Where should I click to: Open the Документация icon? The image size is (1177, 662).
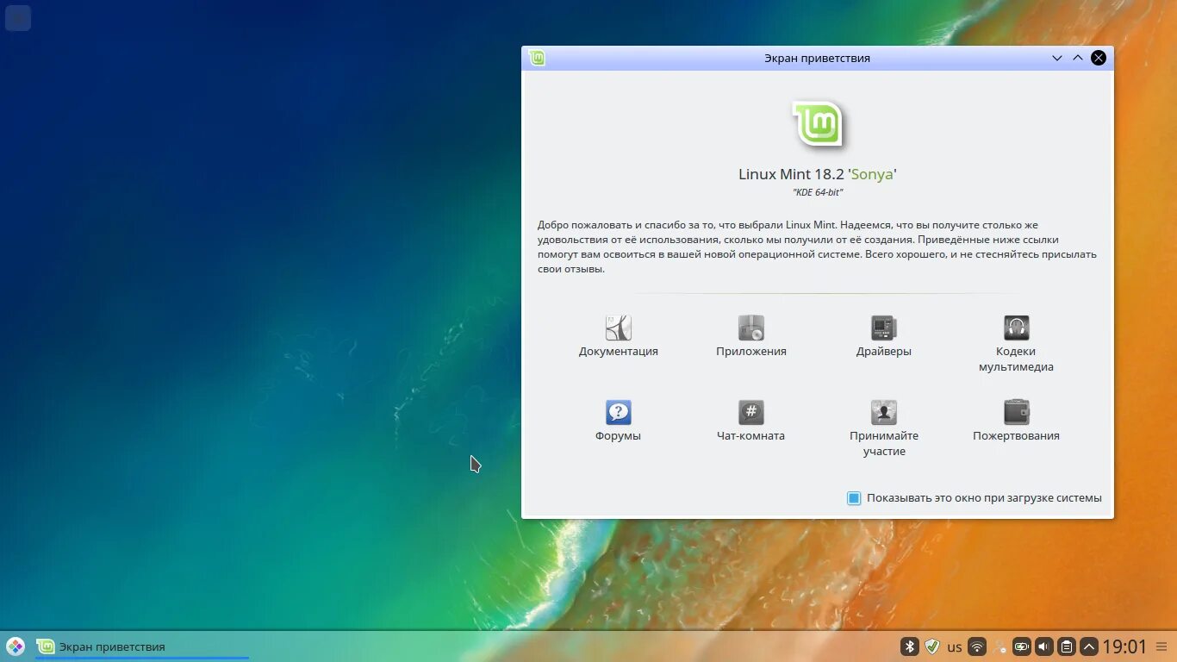618,328
